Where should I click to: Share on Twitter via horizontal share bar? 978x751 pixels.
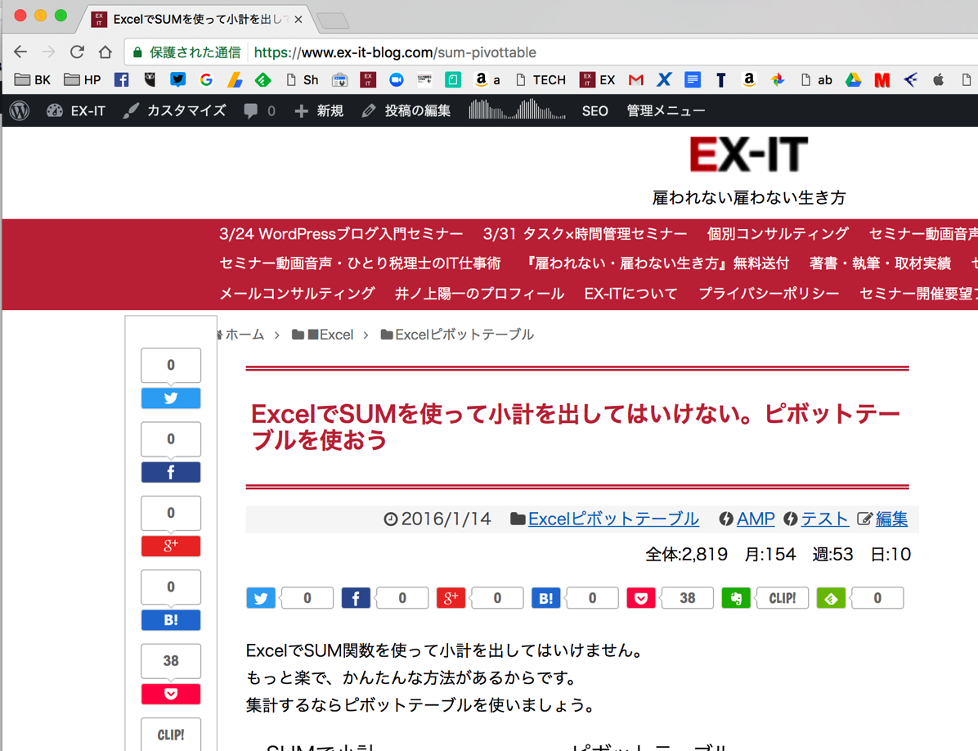click(261, 598)
